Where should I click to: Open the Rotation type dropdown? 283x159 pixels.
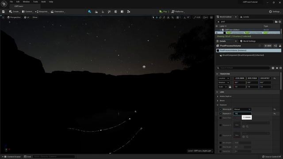pyautogui.click(x=223, y=83)
